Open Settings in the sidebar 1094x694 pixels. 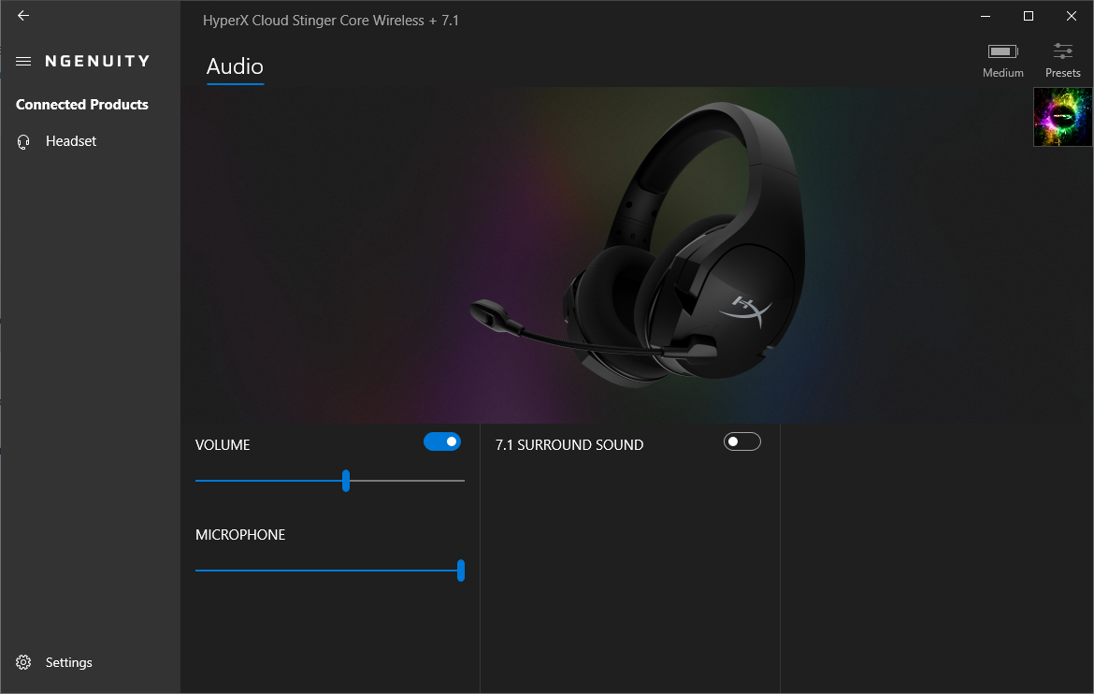click(90, 662)
